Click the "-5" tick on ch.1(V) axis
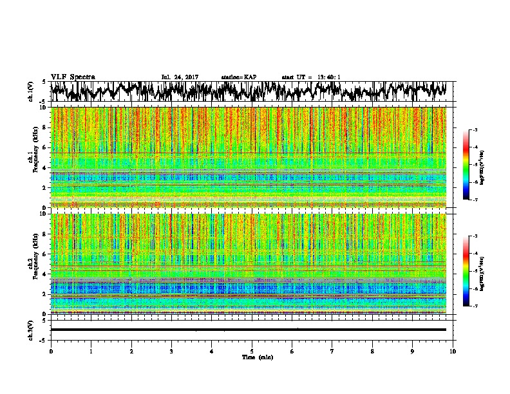The width and height of the screenshot is (510, 394). [44, 101]
